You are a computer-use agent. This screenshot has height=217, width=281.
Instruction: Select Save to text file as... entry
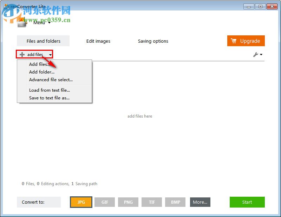click(54, 98)
